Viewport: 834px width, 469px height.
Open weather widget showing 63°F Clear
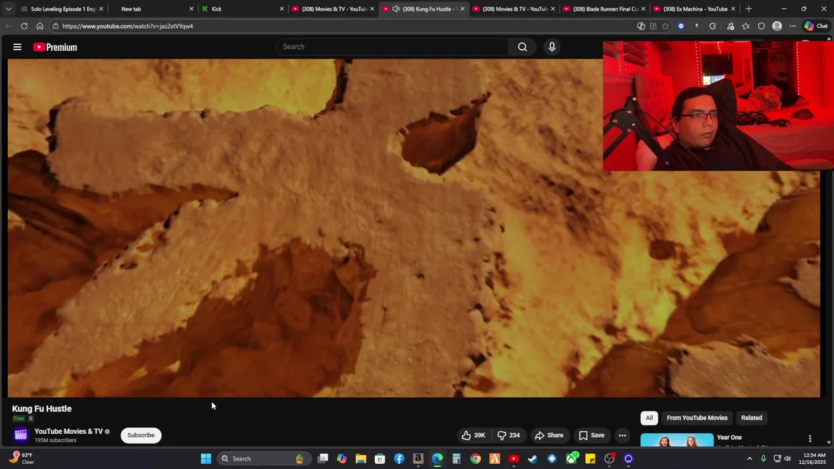pos(22,459)
